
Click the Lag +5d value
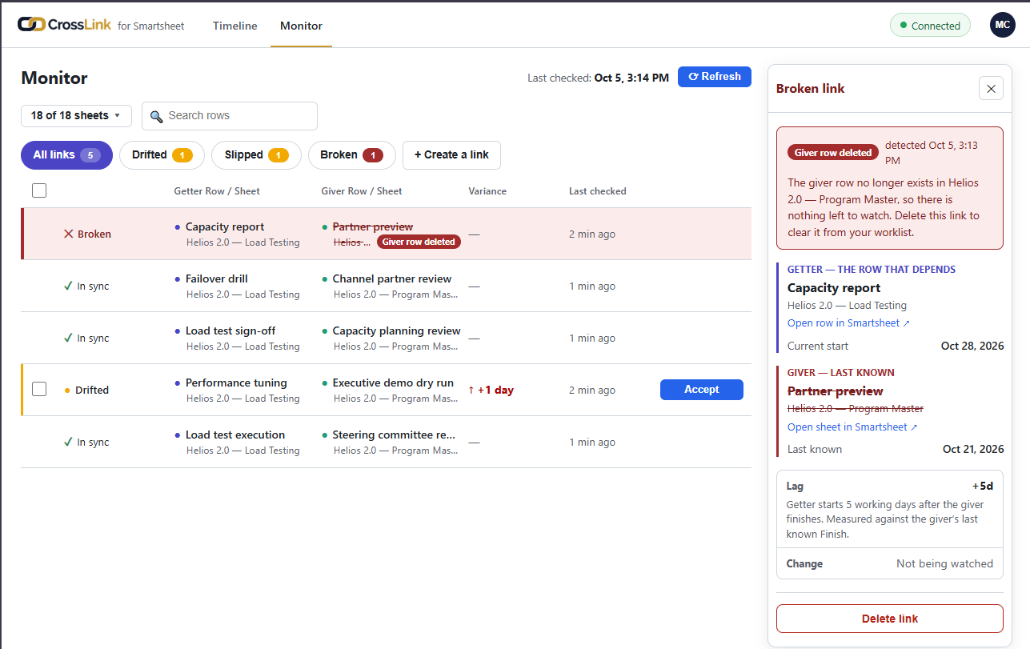(983, 486)
